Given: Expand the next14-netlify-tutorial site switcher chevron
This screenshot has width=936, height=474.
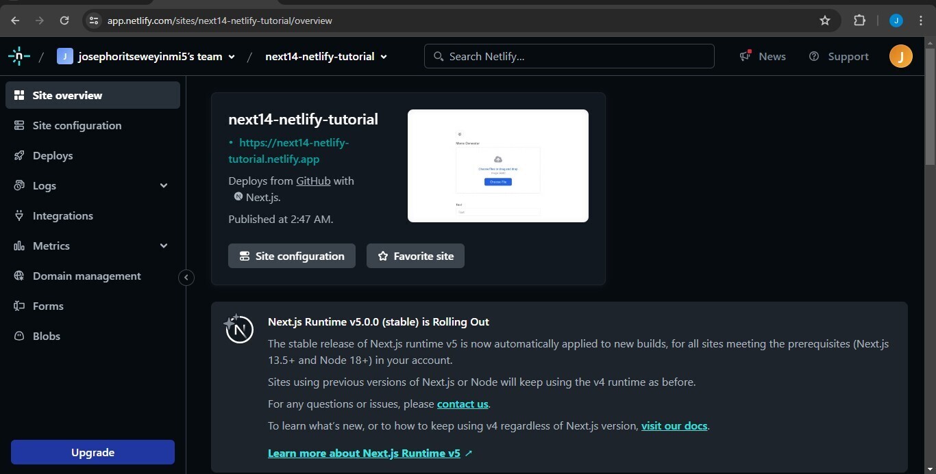Looking at the screenshot, I should click(384, 57).
